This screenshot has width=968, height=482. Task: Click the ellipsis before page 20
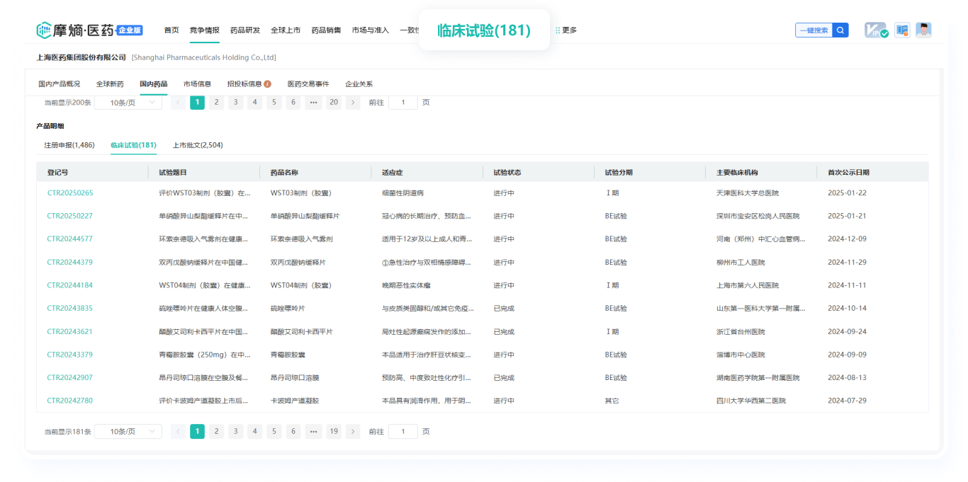[313, 102]
